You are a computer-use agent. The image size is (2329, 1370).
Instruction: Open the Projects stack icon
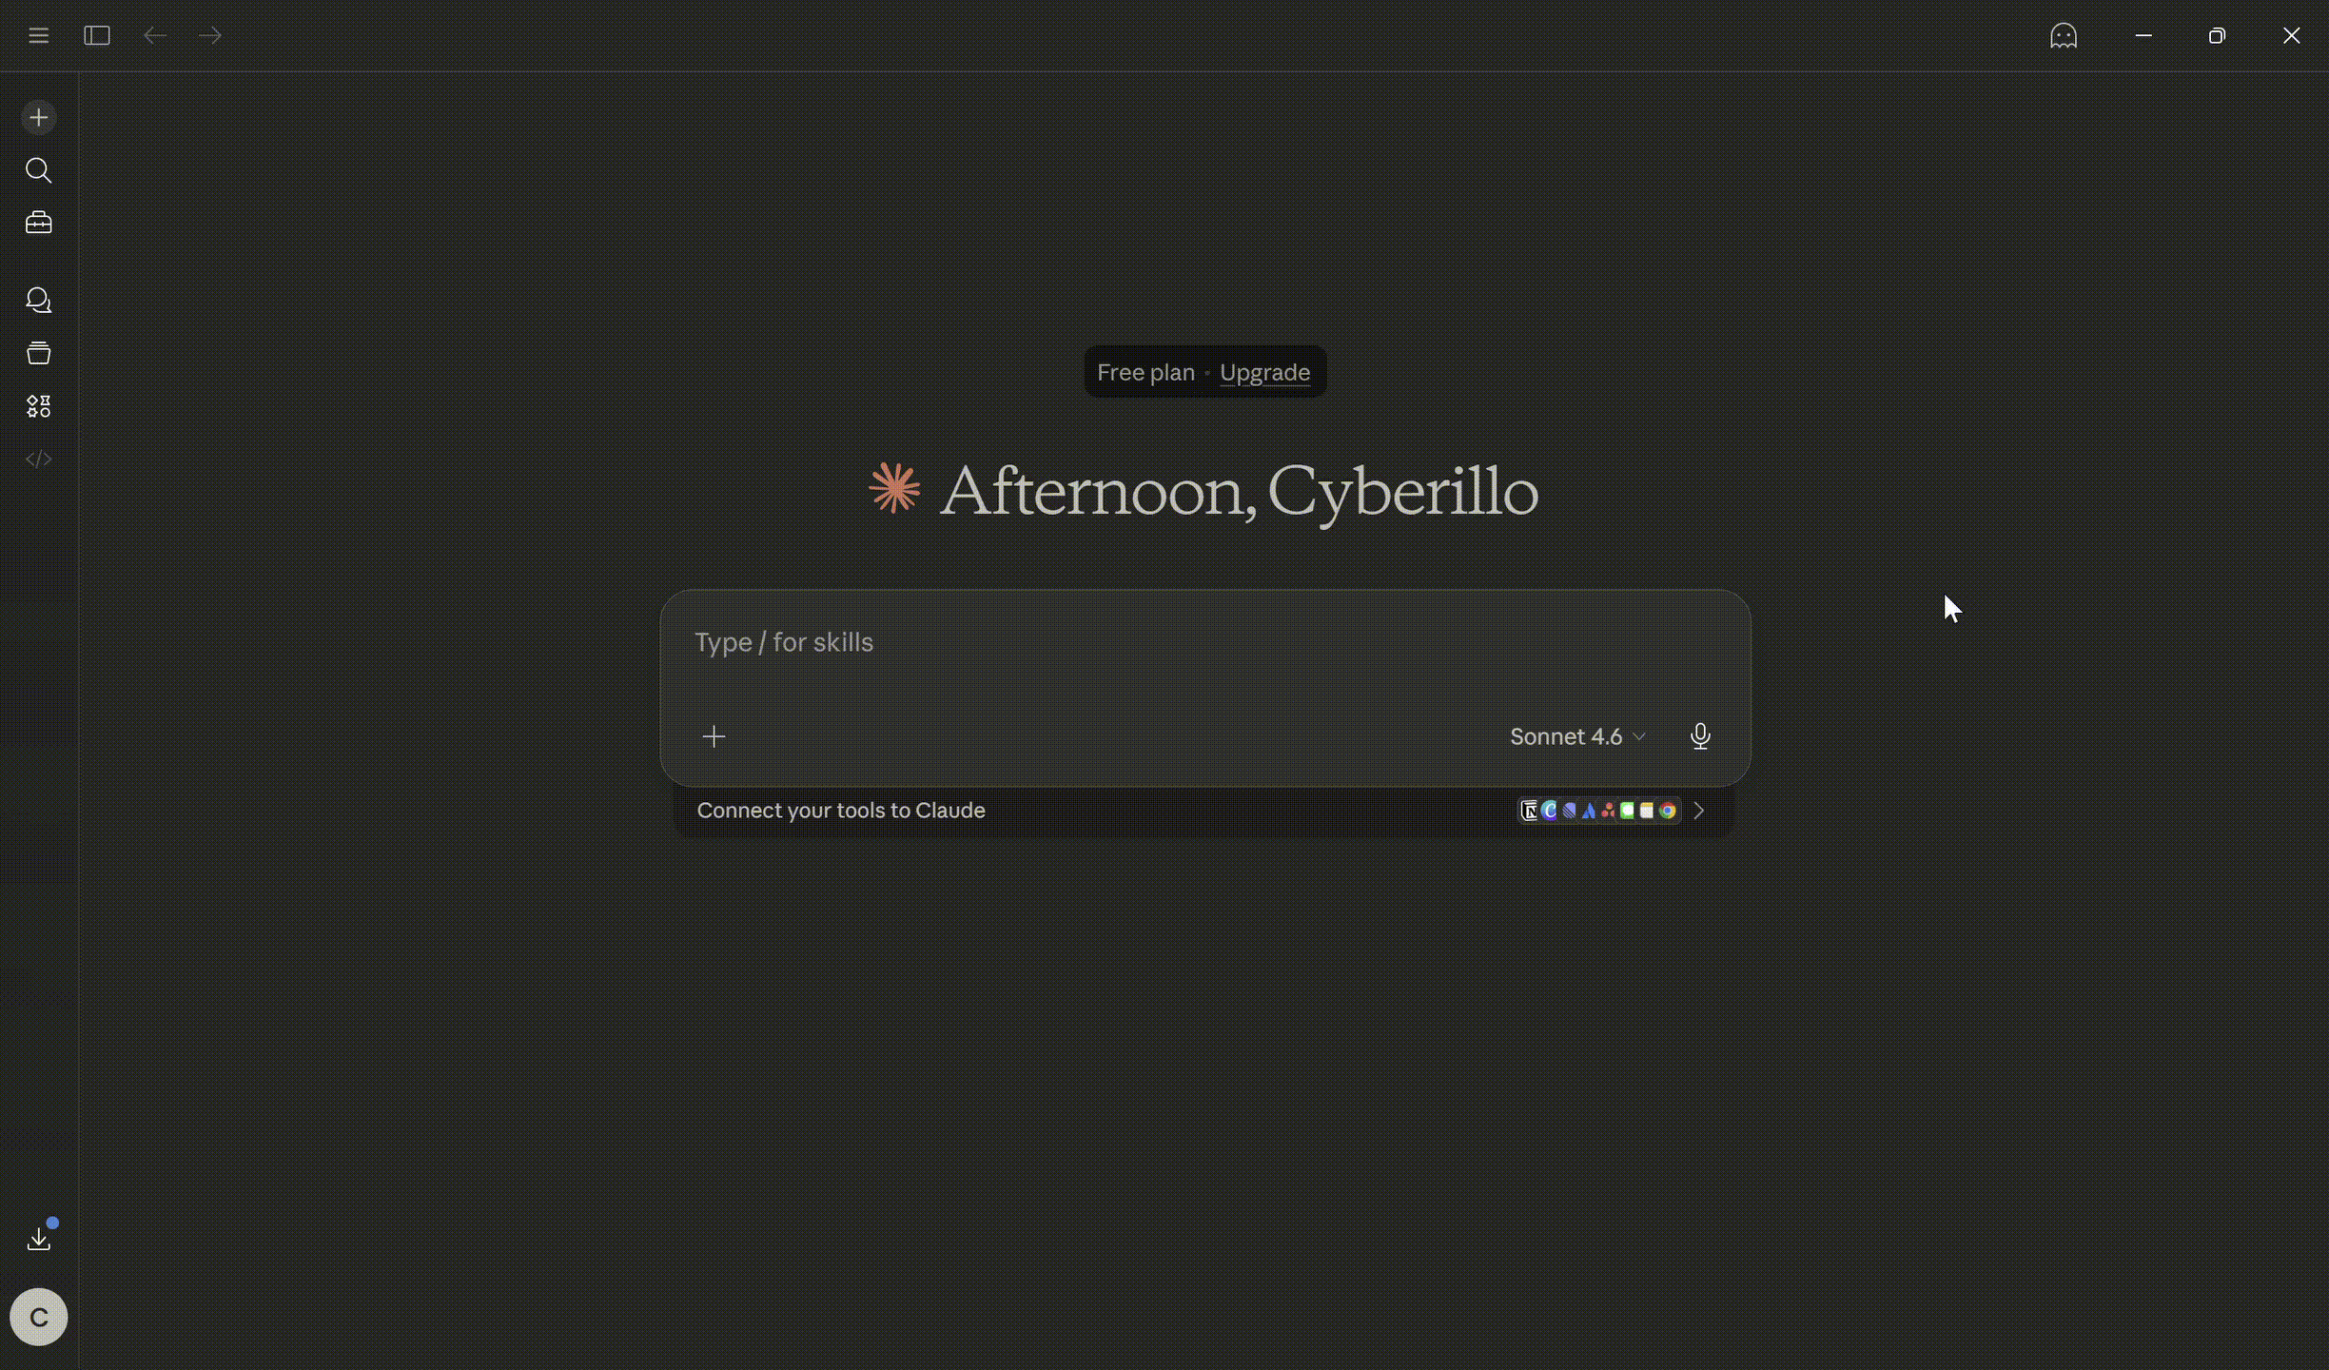[39, 353]
